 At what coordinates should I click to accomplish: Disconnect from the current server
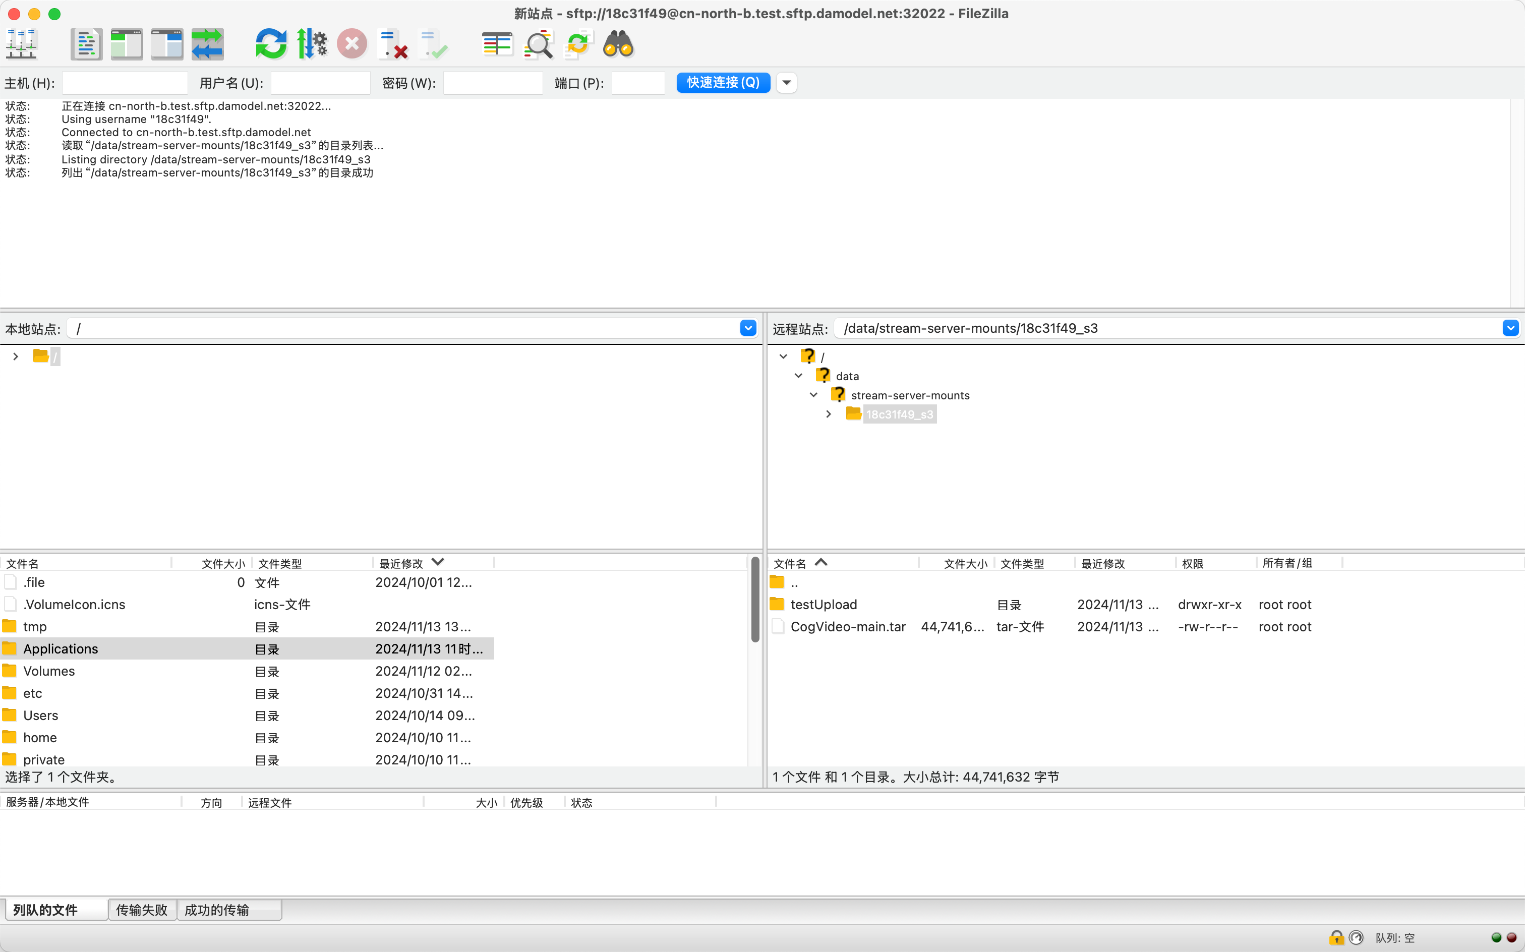tap(392, 44)
